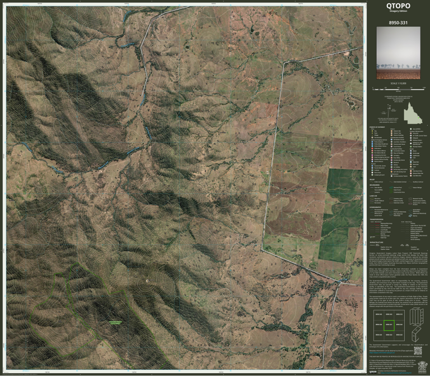This screenshot has height=376, width=430.
Task: Click the Queensland state locator map
Action: pyautogui.click(x=413, y=113)
